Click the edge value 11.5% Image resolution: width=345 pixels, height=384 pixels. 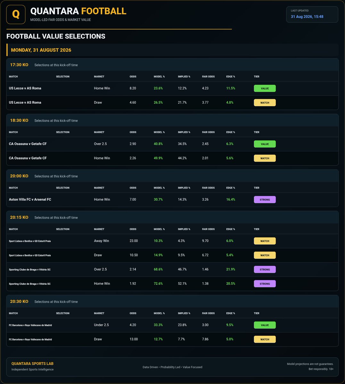pyautogui.click(x=231, y=88)
